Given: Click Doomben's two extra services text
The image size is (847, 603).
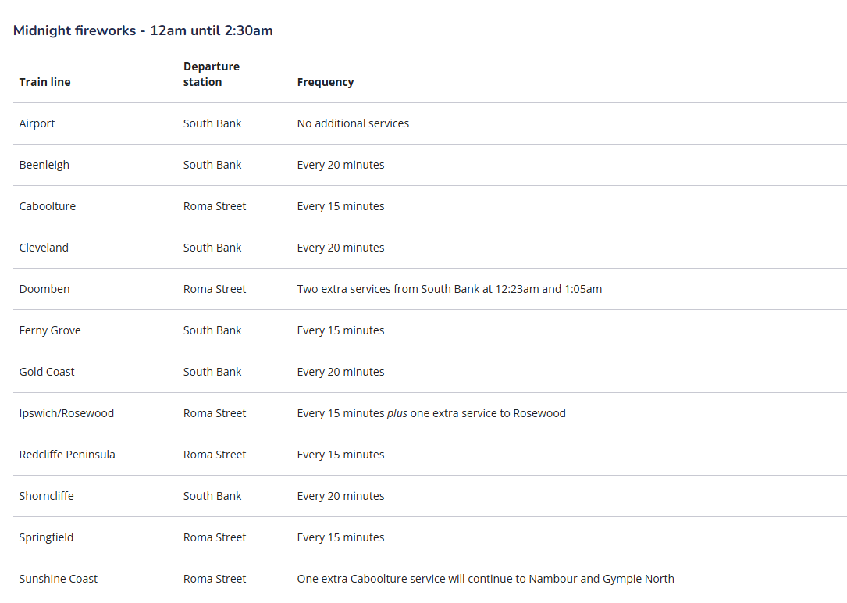Looking at the screenshot, I should pos(449,289).
